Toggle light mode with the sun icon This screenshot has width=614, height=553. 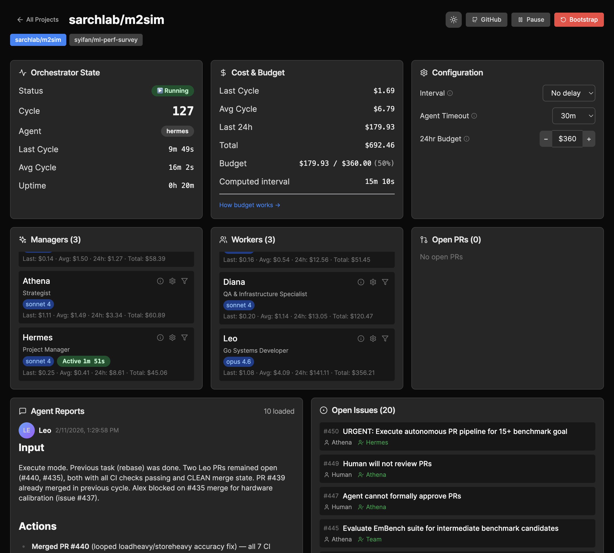click(453, 19)
